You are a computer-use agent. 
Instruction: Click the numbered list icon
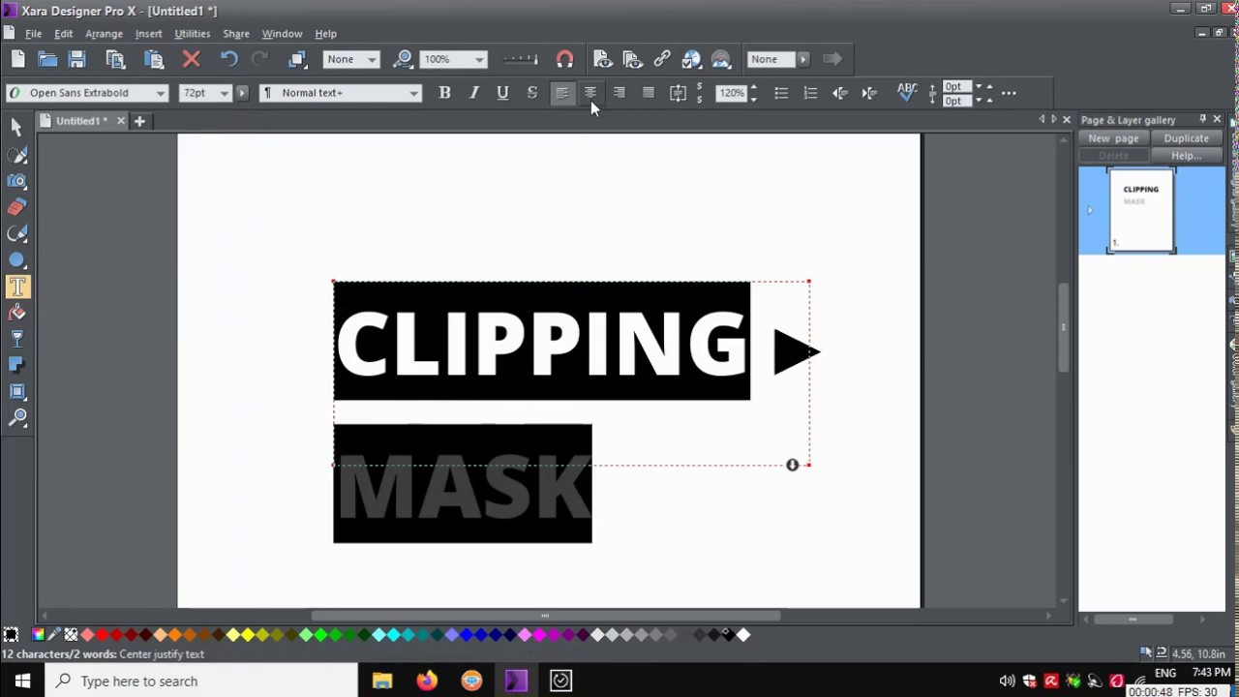point(810,93)
